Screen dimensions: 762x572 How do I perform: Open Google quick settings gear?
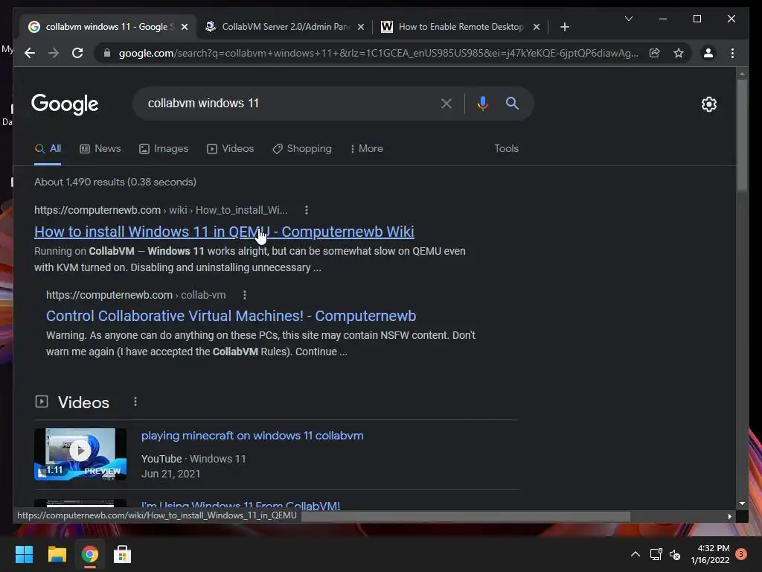point(709,104)
